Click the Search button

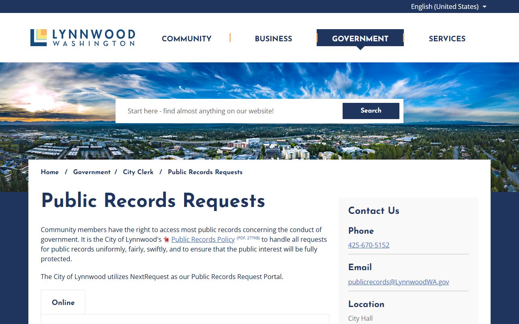(371, 111)
